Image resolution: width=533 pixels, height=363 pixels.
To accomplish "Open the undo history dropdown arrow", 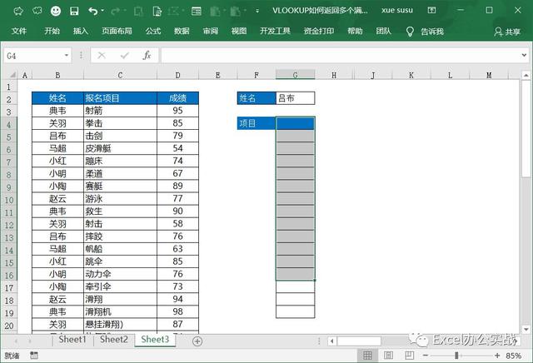I will (102, 11).
